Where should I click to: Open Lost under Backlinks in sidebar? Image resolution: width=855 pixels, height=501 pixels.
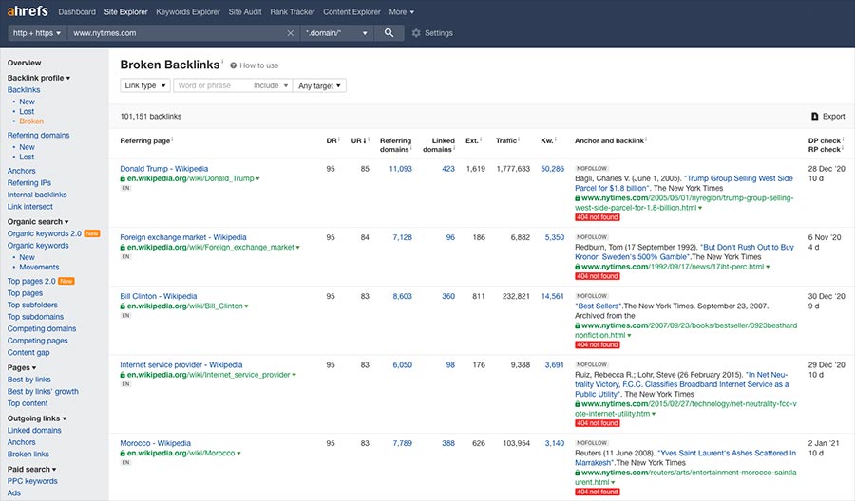coord(27,111)
